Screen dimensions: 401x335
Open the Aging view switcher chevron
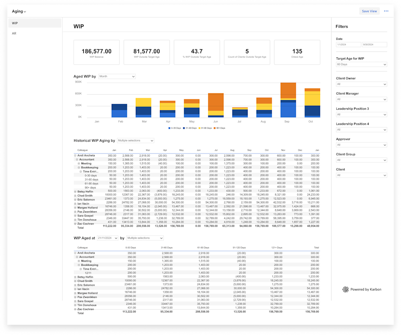point(25,11)
